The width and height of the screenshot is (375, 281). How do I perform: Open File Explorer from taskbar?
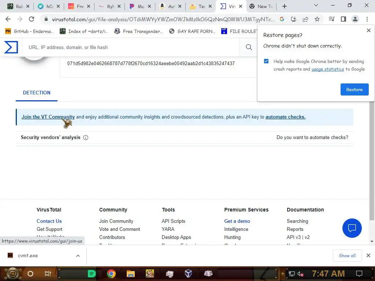(131, 274)
